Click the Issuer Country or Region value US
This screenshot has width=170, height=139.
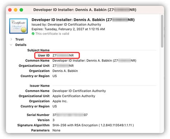tap(55, 106)
